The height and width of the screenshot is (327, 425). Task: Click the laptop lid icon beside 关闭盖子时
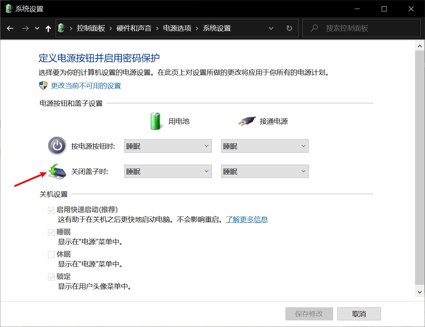click(57, 171)
